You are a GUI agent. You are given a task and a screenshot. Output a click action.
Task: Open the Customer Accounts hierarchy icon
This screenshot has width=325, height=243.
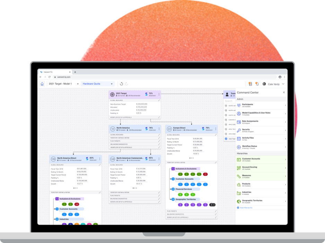pos(238,160)
